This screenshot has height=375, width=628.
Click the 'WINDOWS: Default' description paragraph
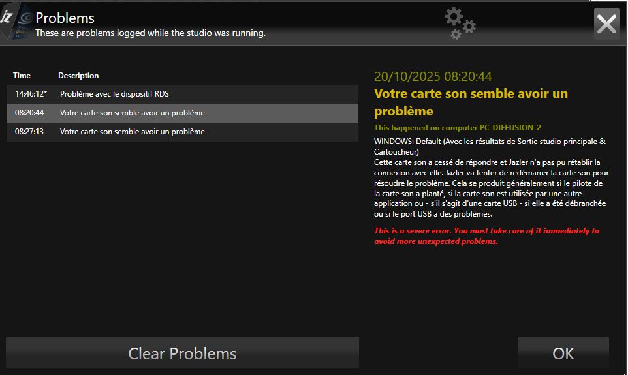[x=490, y=177]
